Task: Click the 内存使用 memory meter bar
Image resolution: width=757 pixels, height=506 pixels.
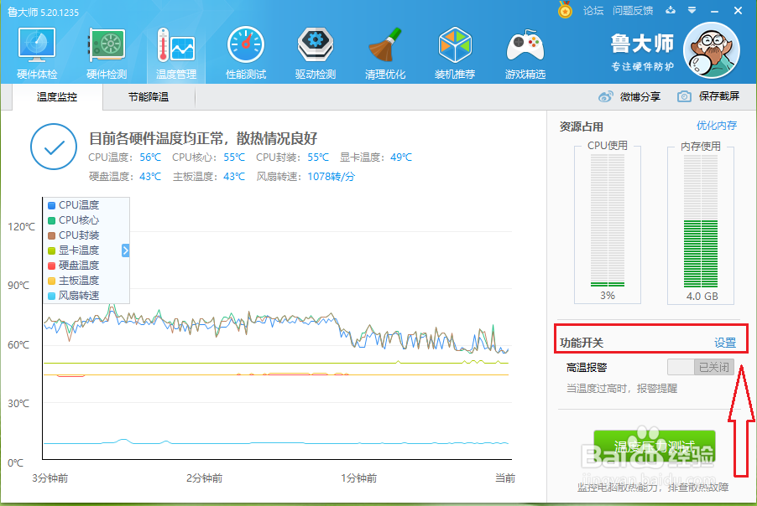Action: 701,220
